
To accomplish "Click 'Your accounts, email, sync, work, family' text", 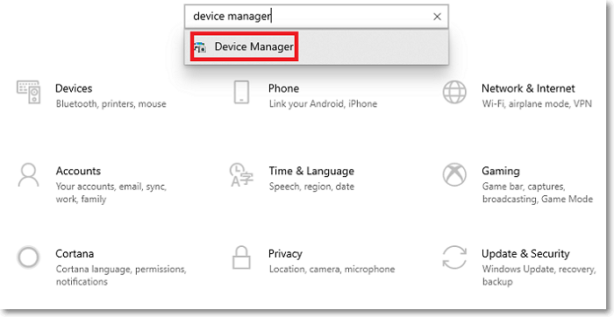I will (x=111, y=193).
